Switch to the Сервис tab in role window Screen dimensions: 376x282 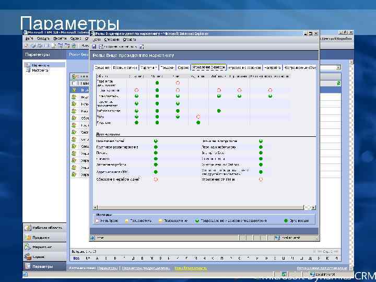point(183,67)
